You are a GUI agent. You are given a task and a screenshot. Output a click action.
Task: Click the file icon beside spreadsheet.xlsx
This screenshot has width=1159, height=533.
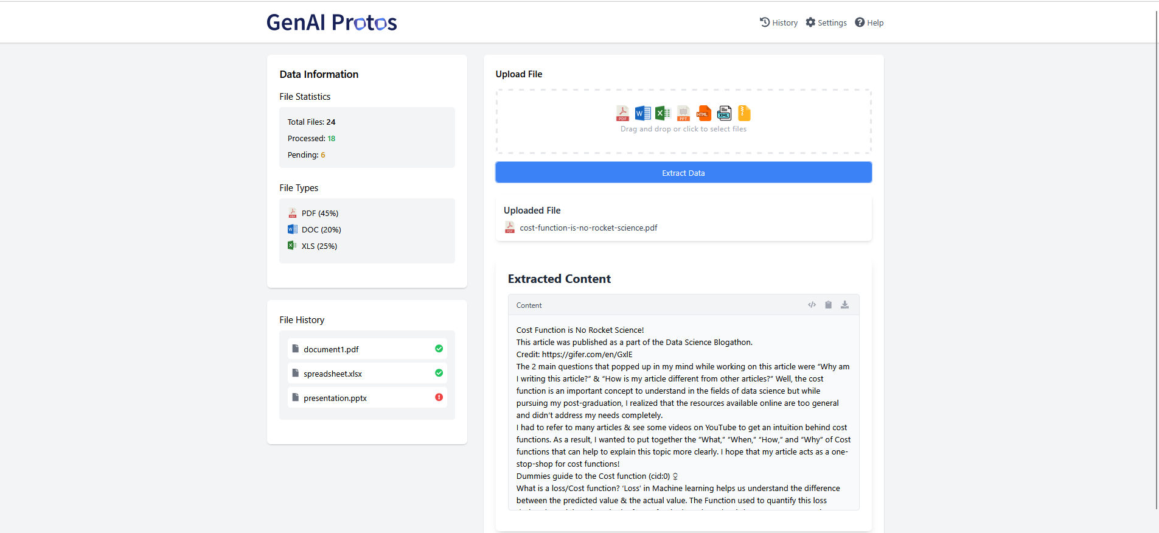click(x=295, y=373)
